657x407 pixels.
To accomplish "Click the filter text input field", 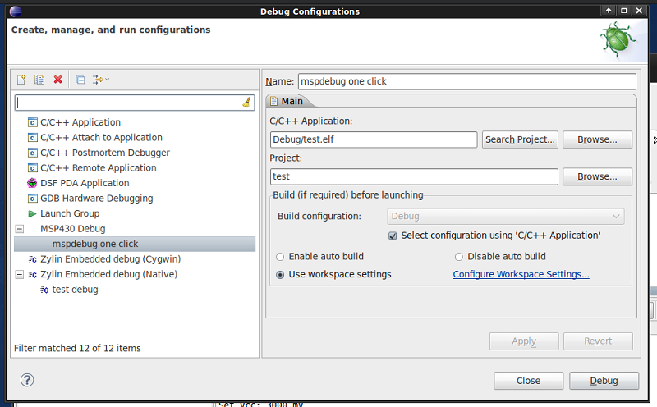I will [x=135, y=103].
